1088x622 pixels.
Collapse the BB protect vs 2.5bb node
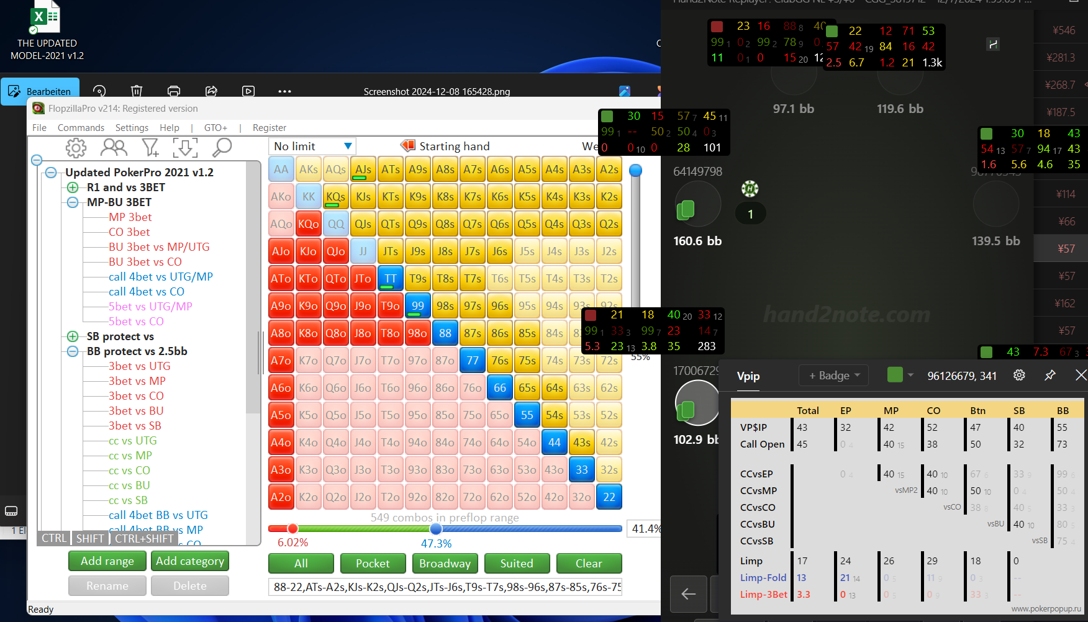73,351
